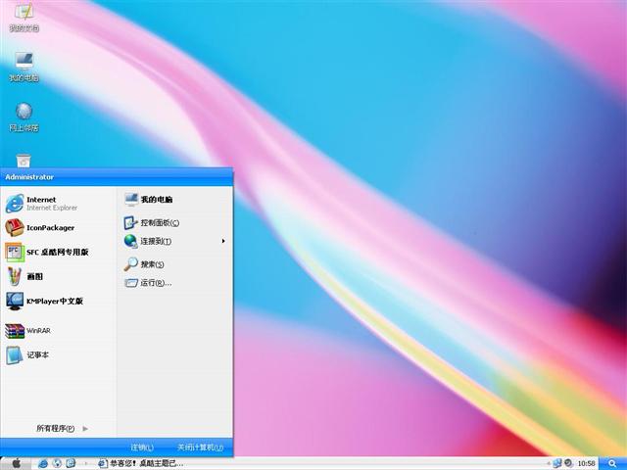The height and width of the screenshot is (470, 627).
Task: Click the third quick launch icon
Action: tap(71, 463)
